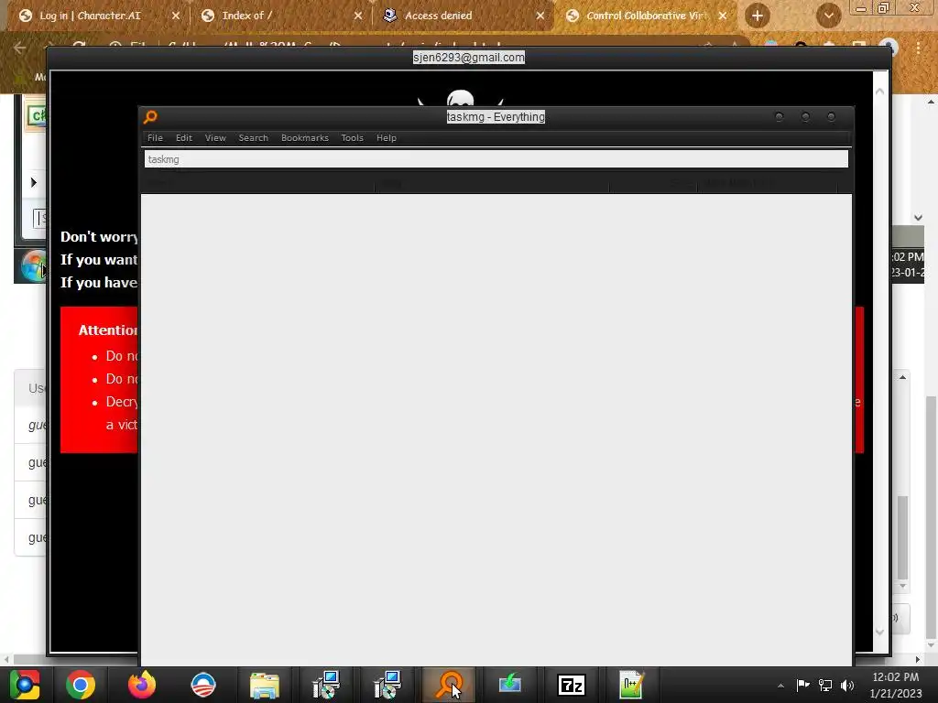This screenshot has height=703, width=938.
Task: Open the File menu in Everything
Action: (155, 137)
